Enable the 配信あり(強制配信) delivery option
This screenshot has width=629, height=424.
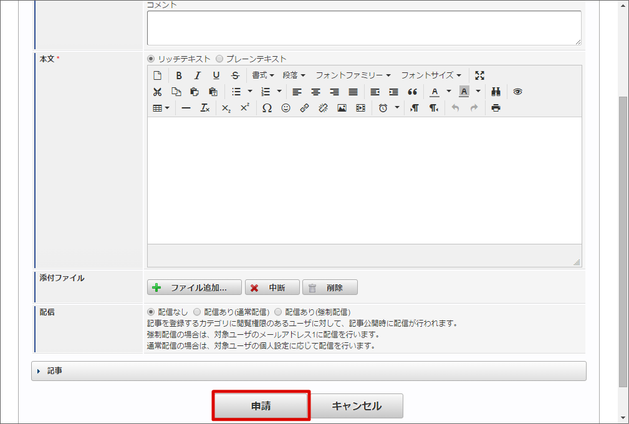click(x=278, y=312)
